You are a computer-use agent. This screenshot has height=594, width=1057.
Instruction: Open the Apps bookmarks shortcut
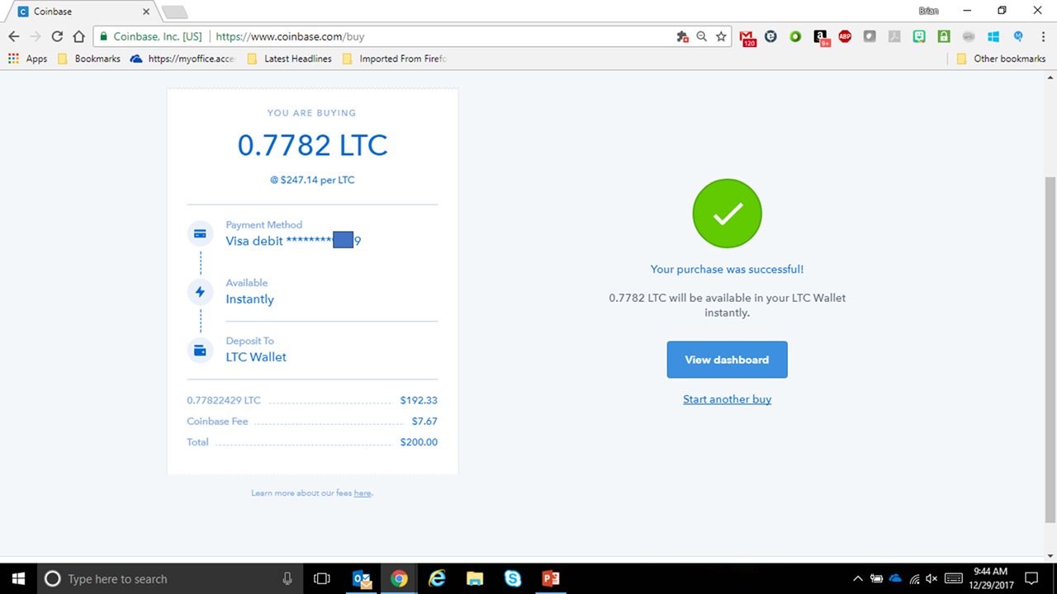coord(28,59)
